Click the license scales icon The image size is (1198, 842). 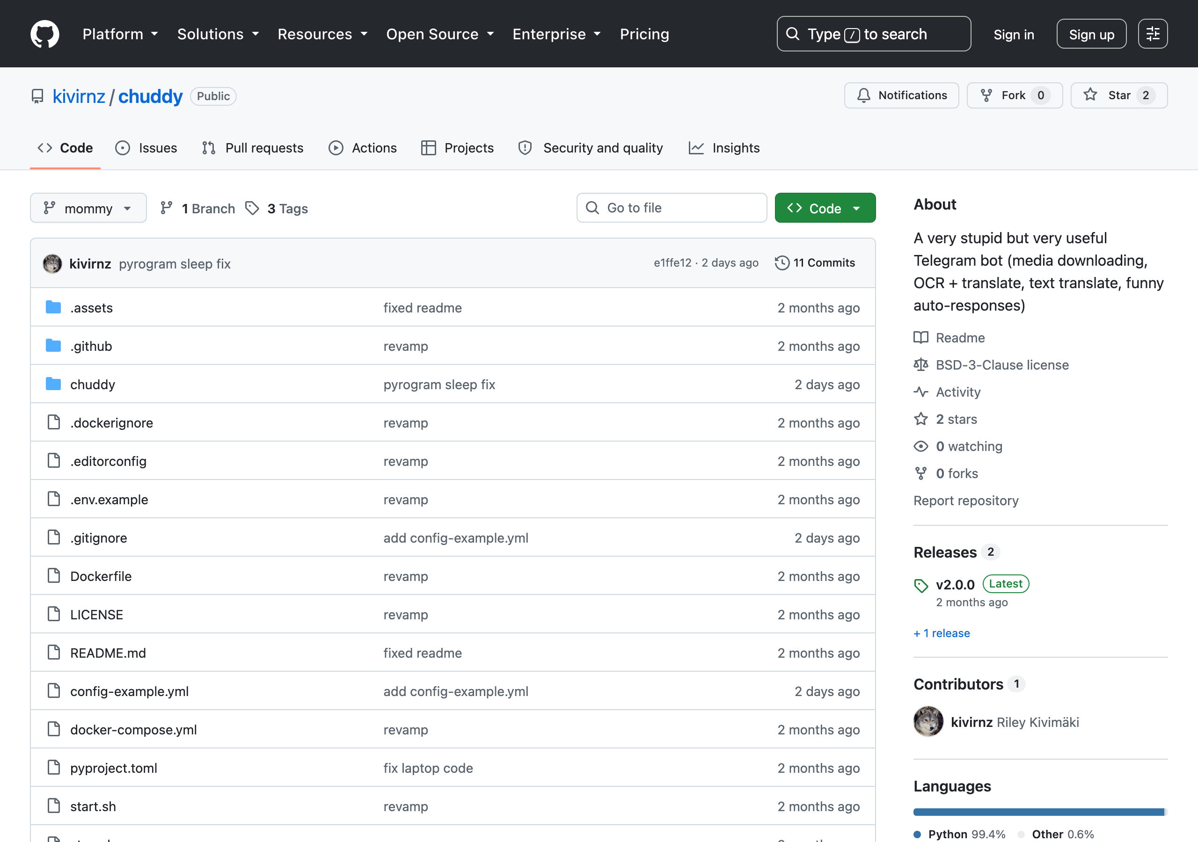click(921, 365)
